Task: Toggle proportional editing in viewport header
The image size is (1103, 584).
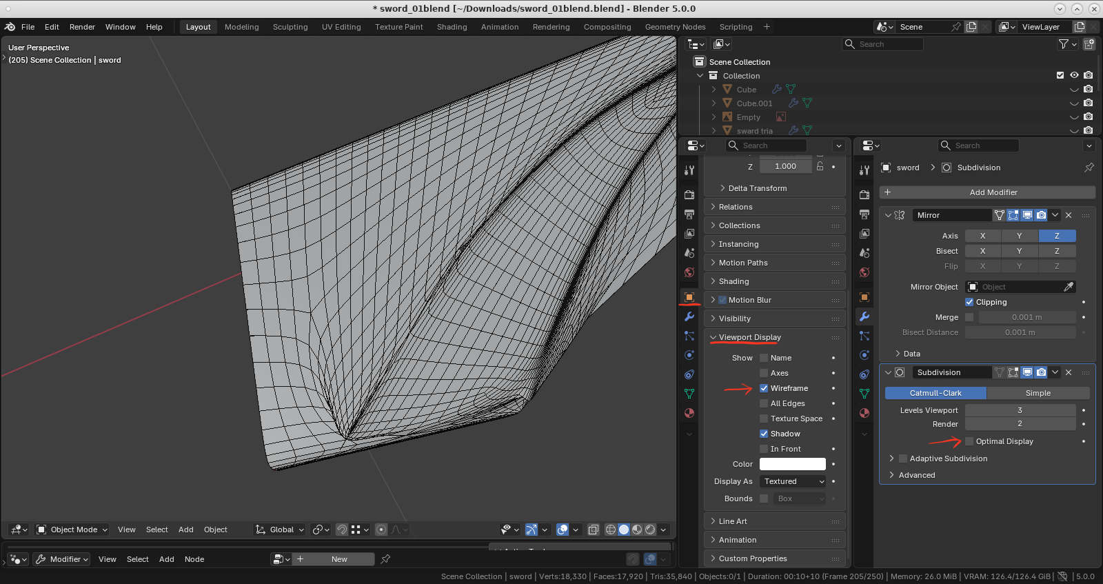Action: (x=381, y=530)
